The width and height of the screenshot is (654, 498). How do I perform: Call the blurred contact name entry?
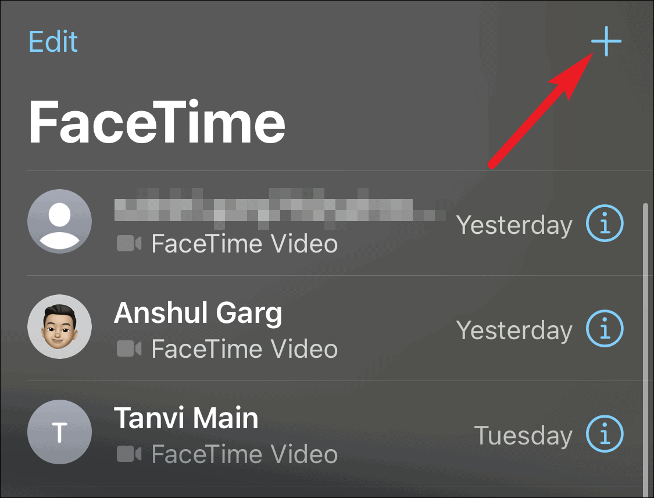coord(280,208)
